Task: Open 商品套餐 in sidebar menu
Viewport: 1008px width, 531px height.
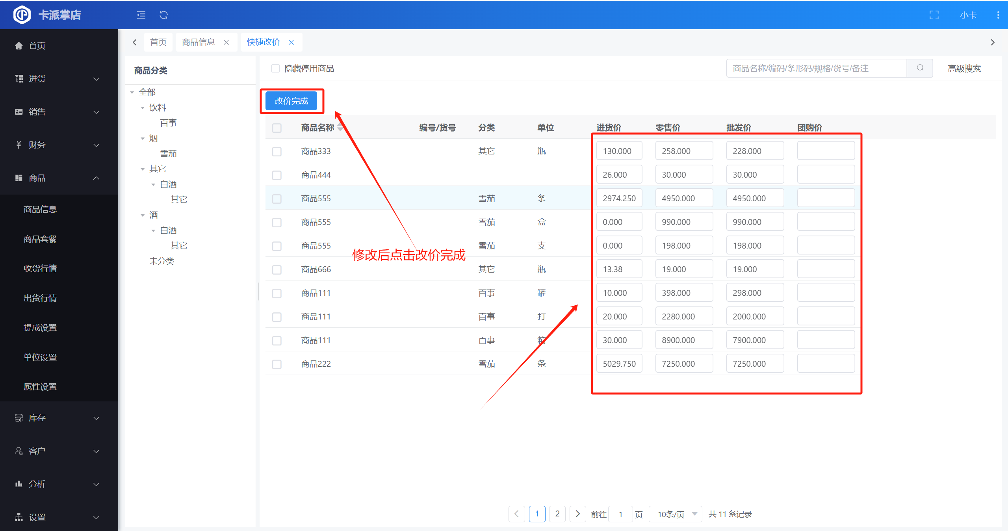Action: pyautogui.click(x=40, y=239)
